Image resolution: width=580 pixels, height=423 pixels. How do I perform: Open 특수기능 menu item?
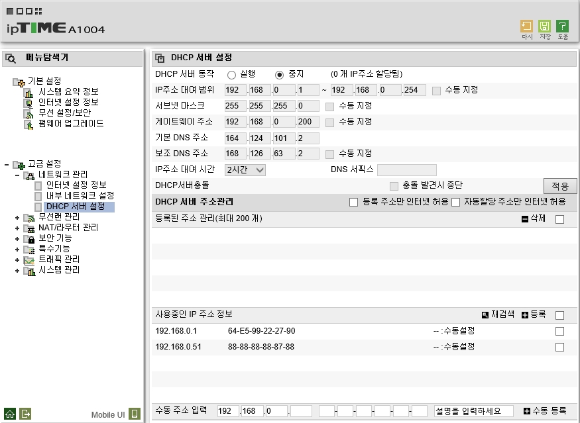coord(54,249)
